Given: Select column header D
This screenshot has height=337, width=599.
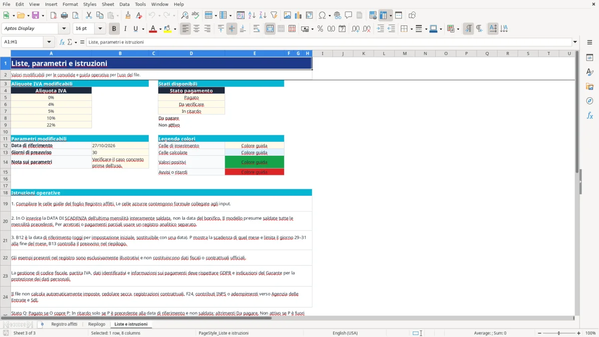Looking at the screenshot, I should tap(191, 53).
